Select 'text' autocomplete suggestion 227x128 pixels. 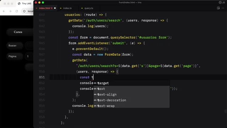click(x=132, y=89)
